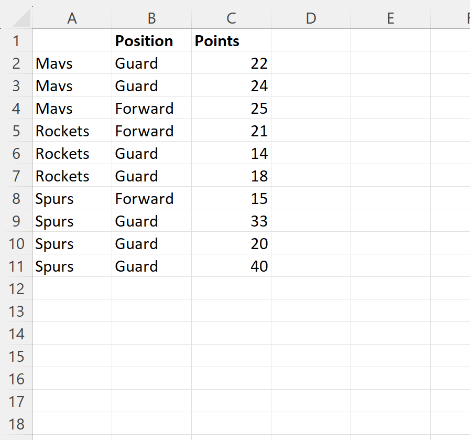The height and width of the screenshot is (440, 470).
Task: Select column A header
Action: point(72,18)
